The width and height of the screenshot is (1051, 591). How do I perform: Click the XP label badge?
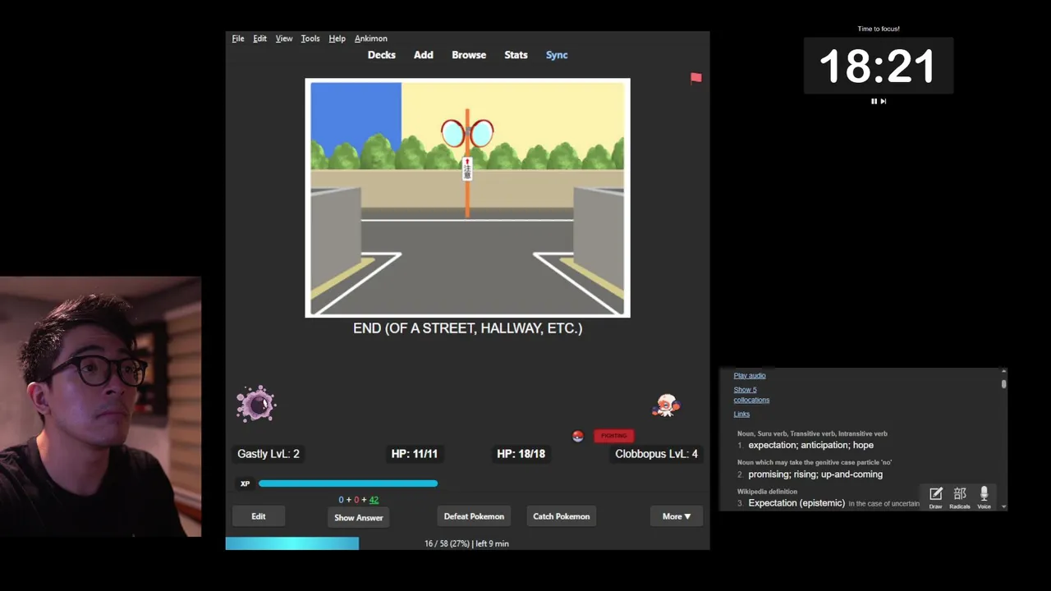point(245,483)
